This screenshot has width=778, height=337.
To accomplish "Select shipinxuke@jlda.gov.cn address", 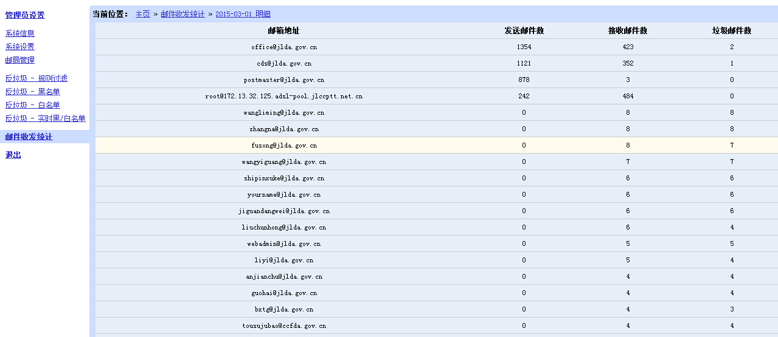I will coord(284,179).
